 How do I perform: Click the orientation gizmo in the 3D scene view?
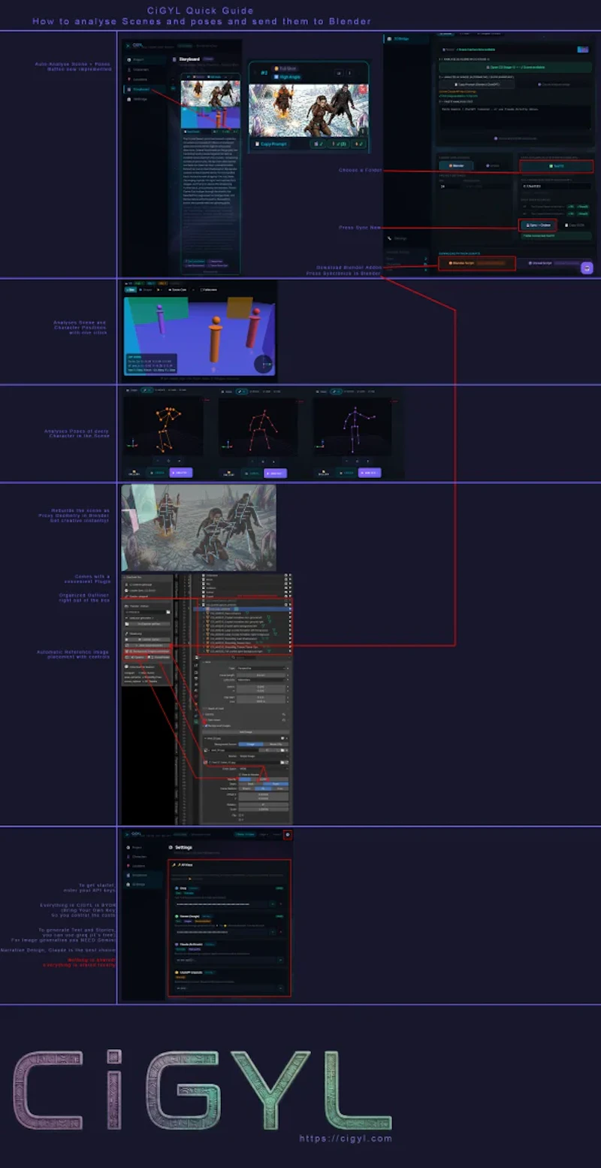click(x=263, y=364)
